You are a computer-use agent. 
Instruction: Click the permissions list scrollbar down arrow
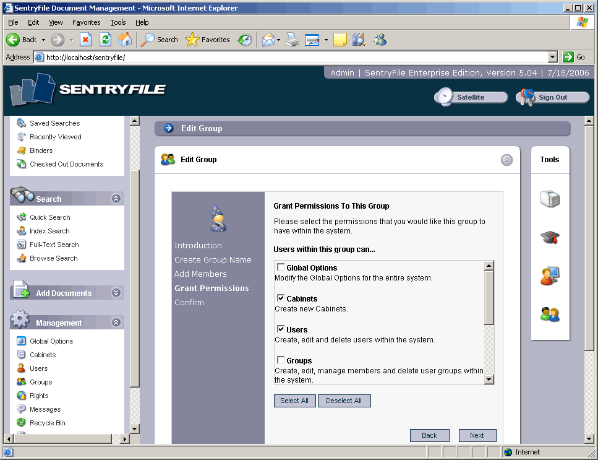[x=489, y=380]
